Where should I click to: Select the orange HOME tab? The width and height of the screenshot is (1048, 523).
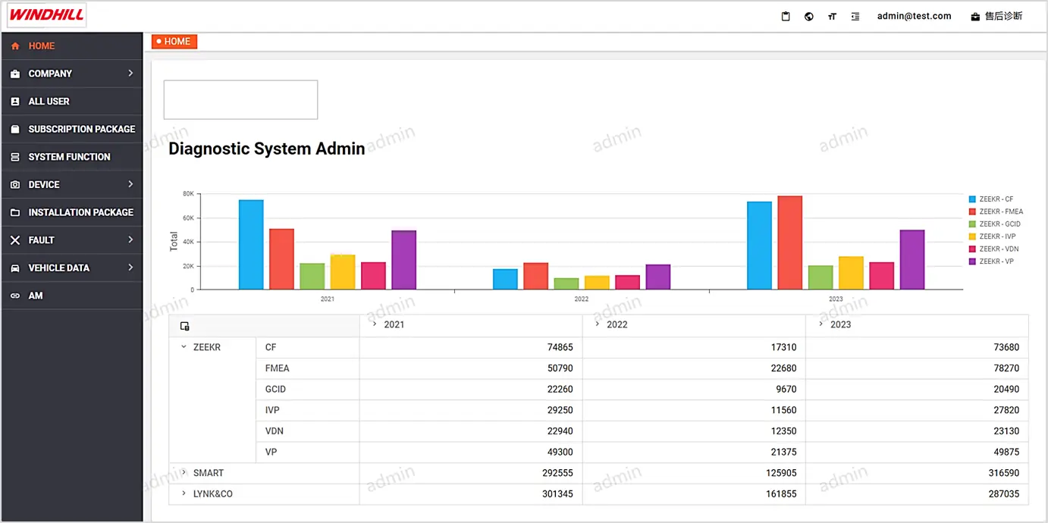point(174,42)
